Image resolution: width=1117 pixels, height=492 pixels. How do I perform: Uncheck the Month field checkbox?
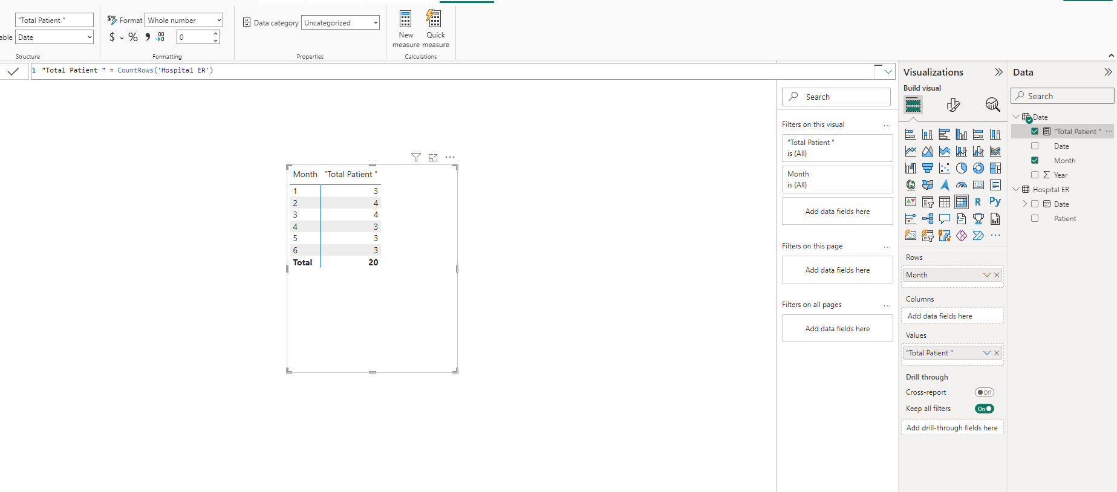(1035, 161)
